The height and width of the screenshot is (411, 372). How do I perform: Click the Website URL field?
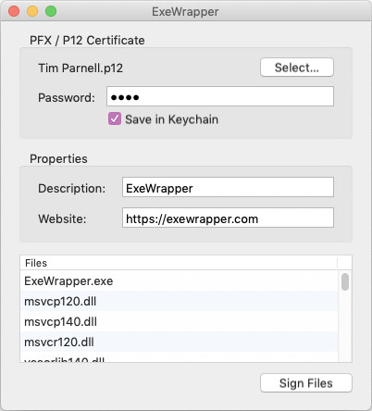(x=228, y=218)
